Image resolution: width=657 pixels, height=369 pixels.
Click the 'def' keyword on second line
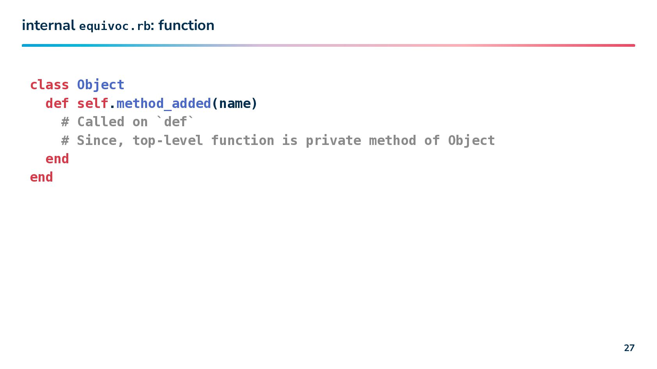coord(57,103)
